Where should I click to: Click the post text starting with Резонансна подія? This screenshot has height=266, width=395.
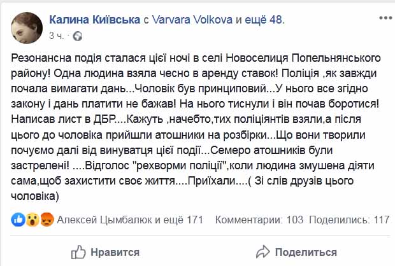click(x=196, y=127)
